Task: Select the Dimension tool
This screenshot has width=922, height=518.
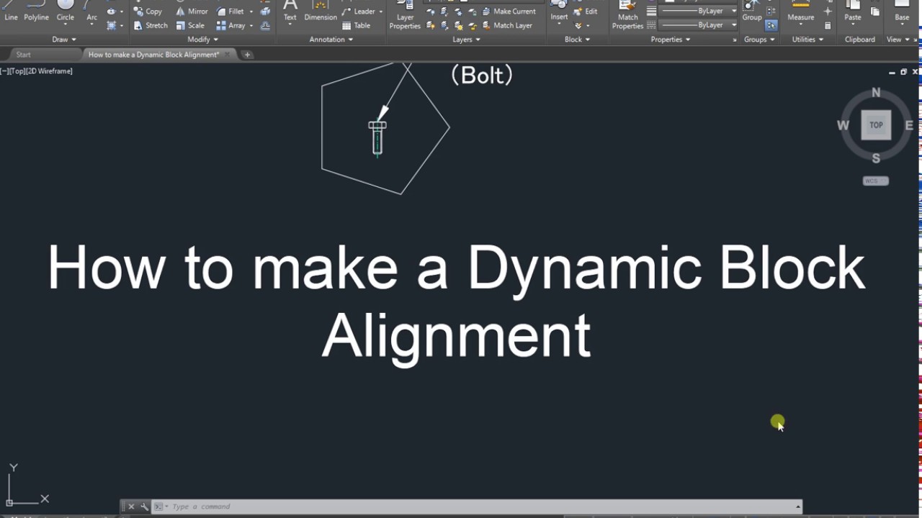Action: [321, 12]
